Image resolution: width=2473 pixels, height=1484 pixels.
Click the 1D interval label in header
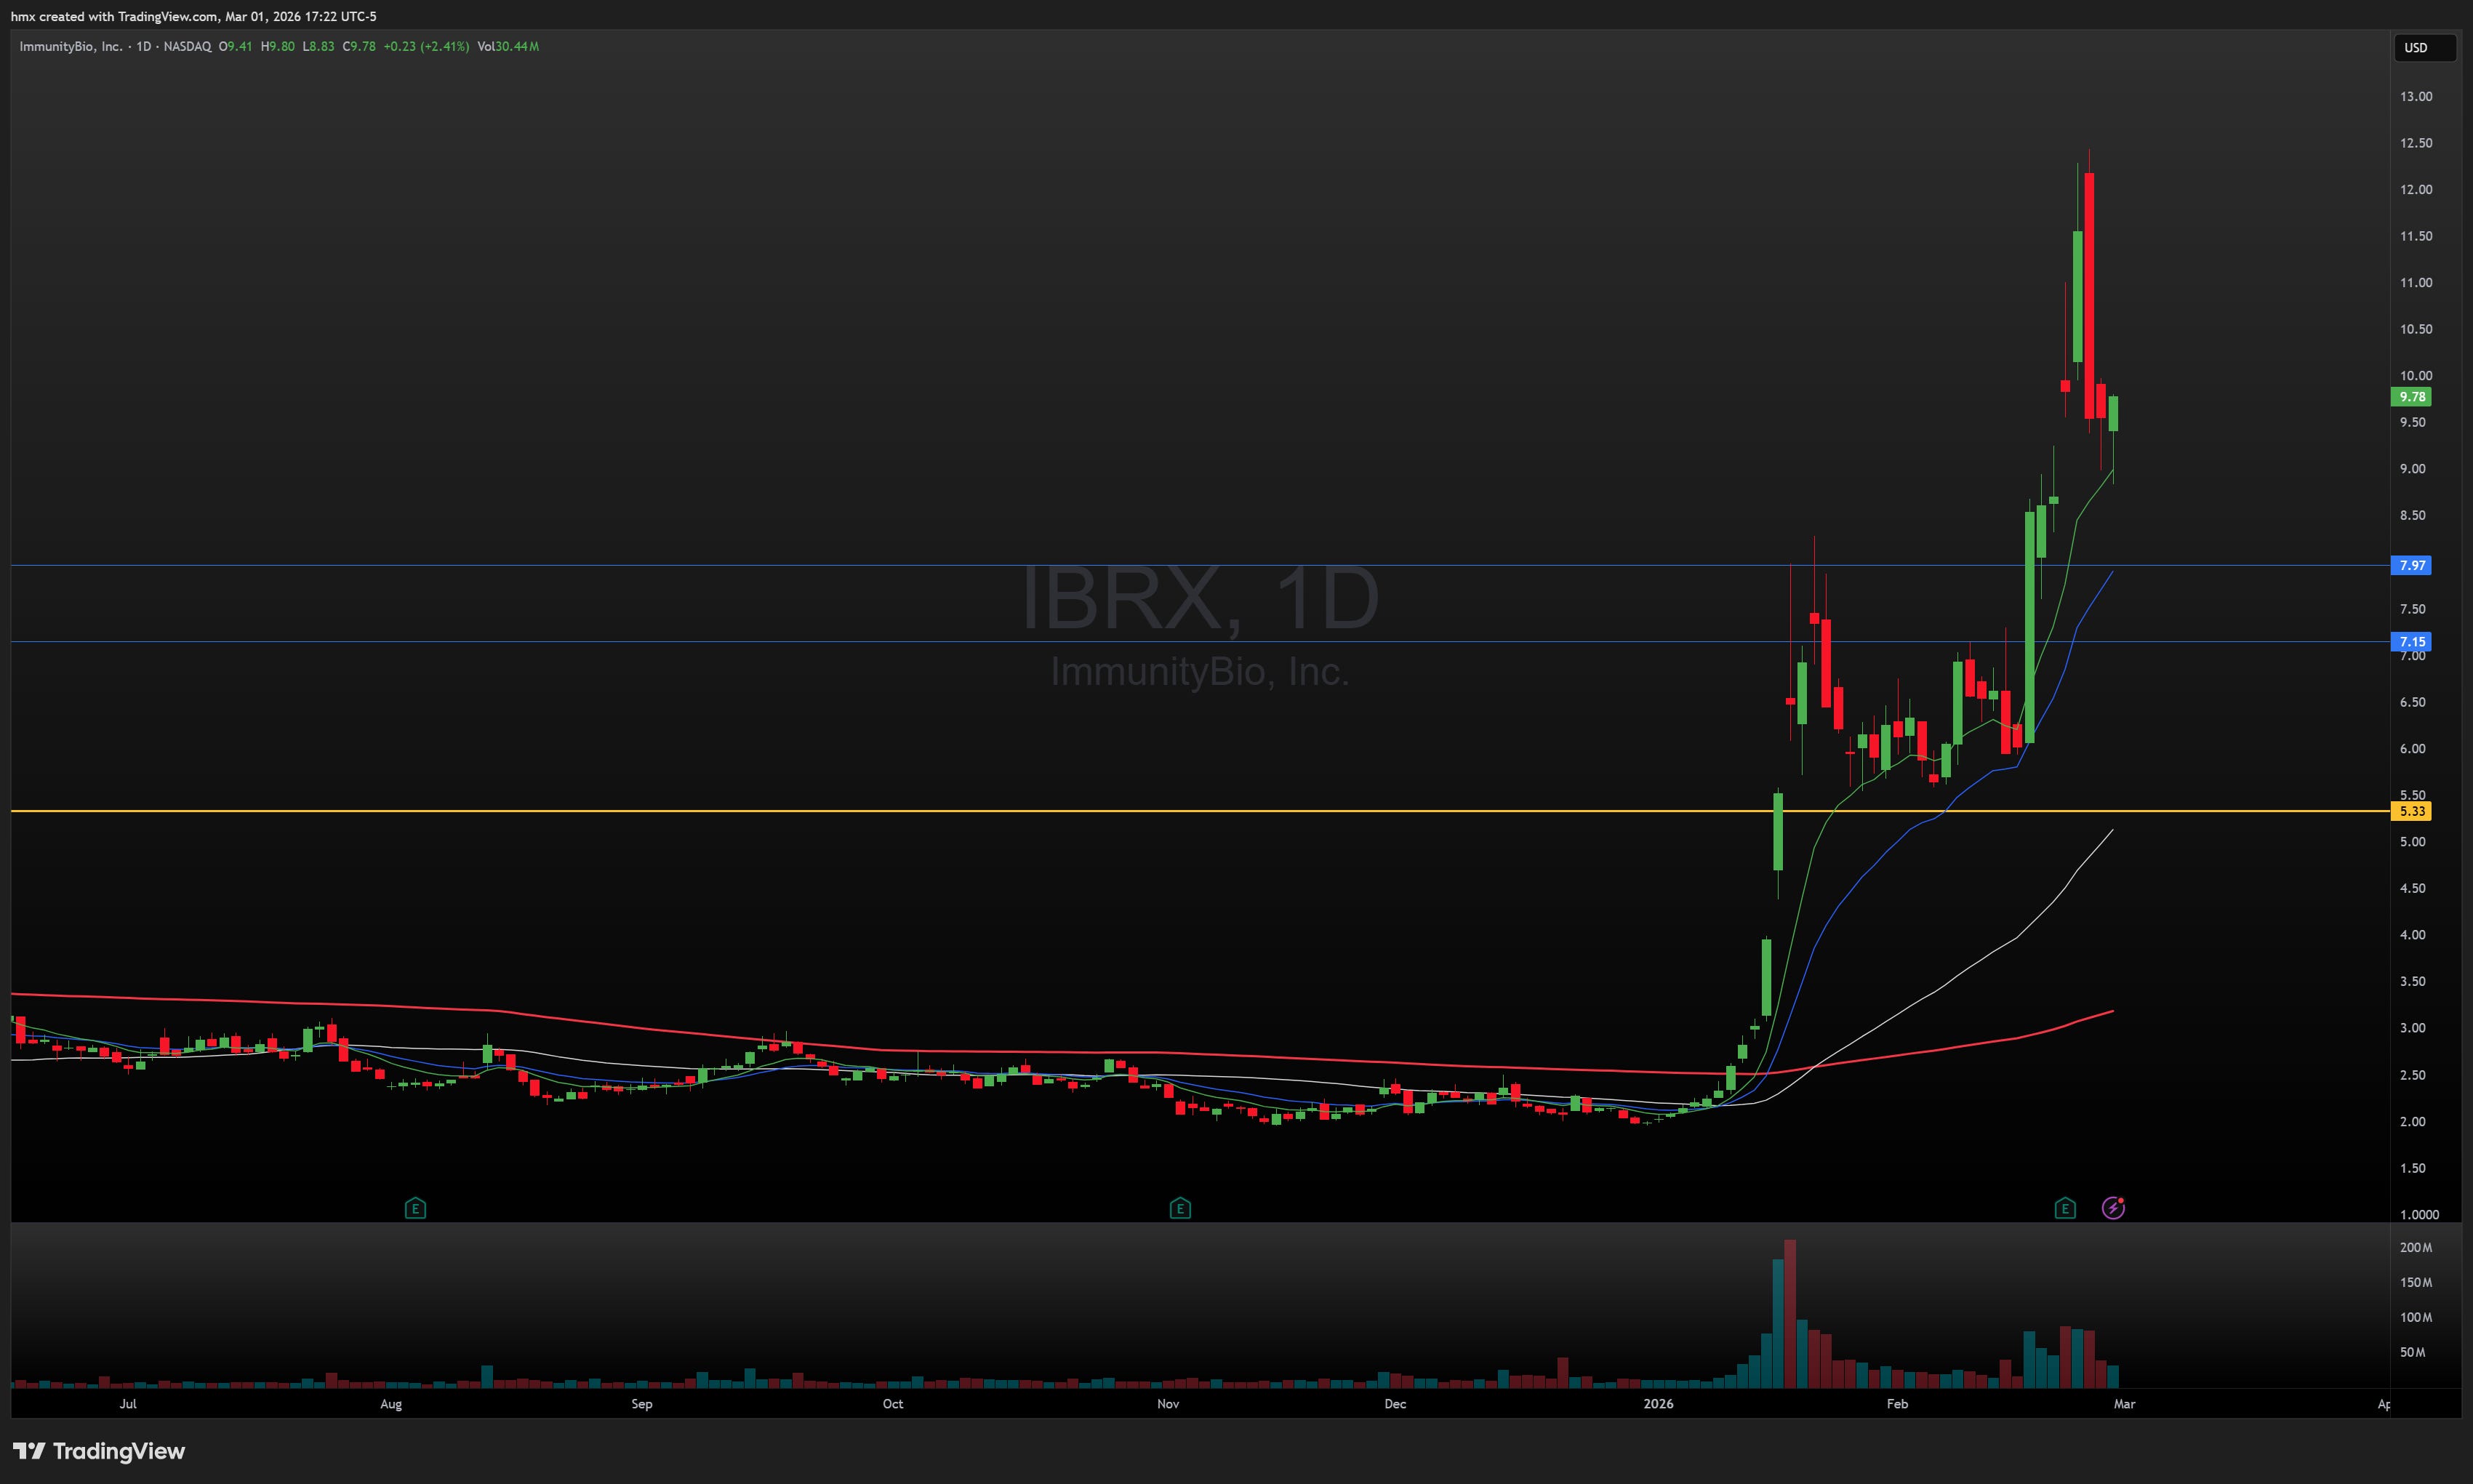point(144,46)
